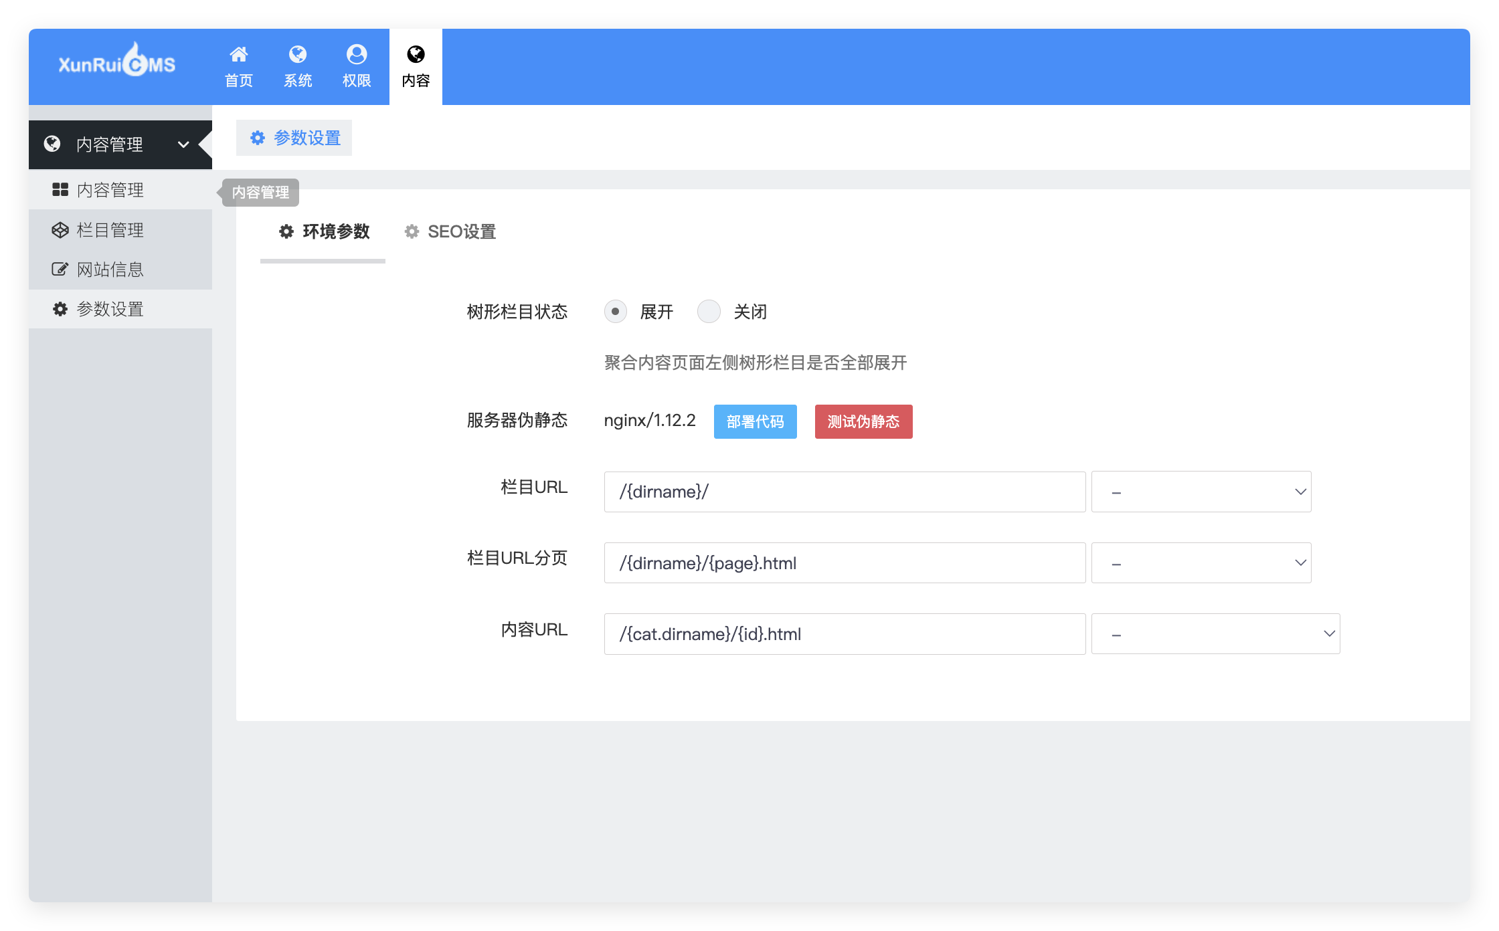Click globe icon in 内容管理 sidebar header
1499x931 pixels.
[x=52, y=144]
